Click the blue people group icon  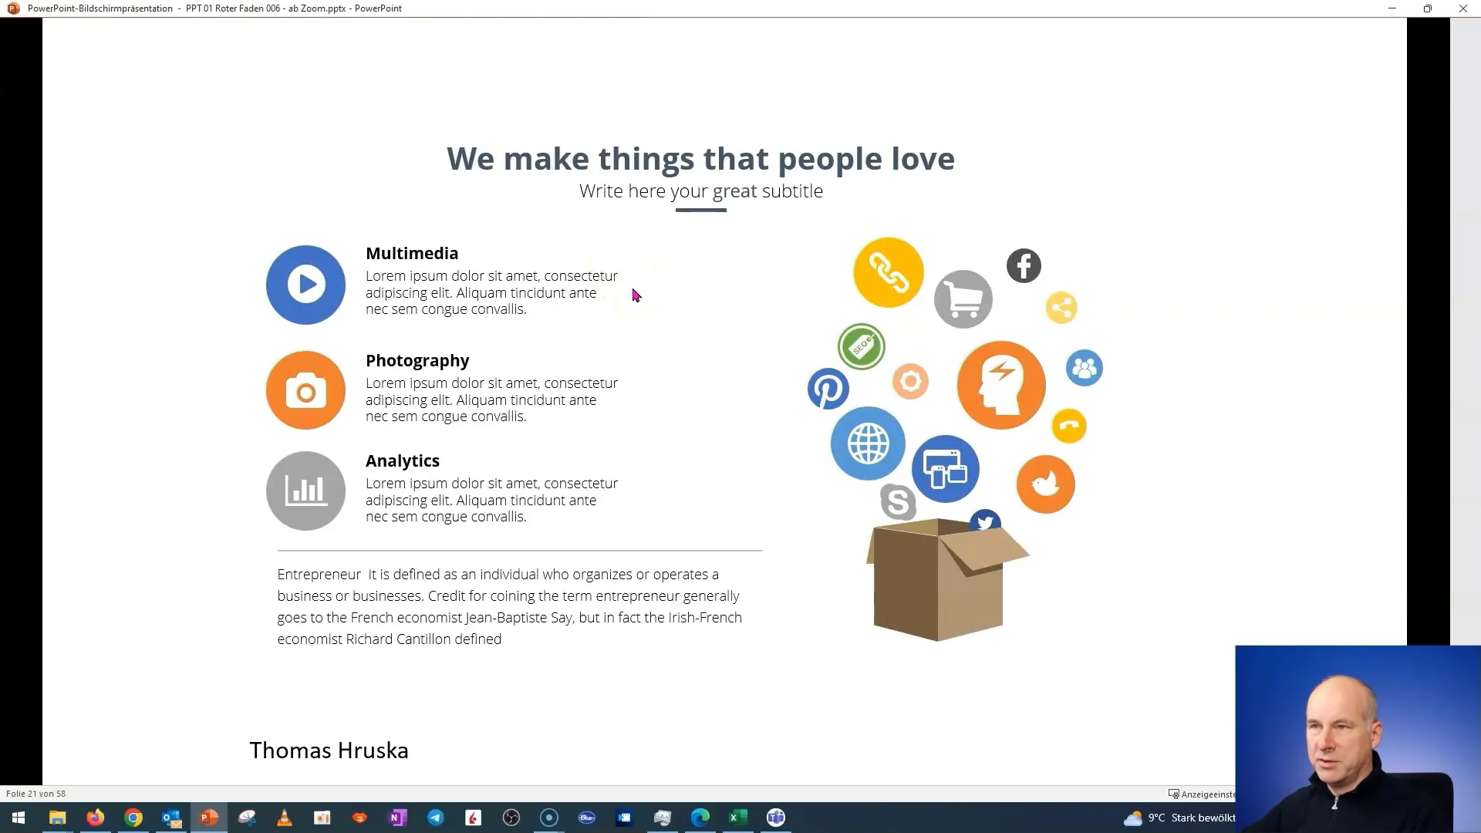point(1084,368)
